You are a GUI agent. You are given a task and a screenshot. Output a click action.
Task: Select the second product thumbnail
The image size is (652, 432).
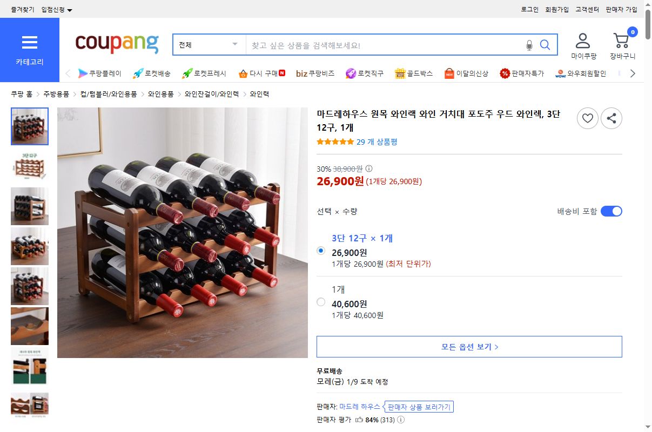click(30, 166)
